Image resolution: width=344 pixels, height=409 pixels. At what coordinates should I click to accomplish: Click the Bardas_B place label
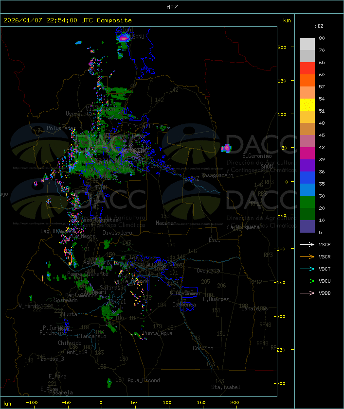click(x=52, y=359)
